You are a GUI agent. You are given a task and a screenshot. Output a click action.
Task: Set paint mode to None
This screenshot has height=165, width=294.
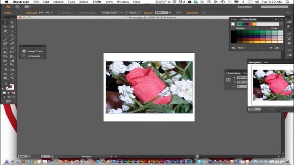pos(13,93)
